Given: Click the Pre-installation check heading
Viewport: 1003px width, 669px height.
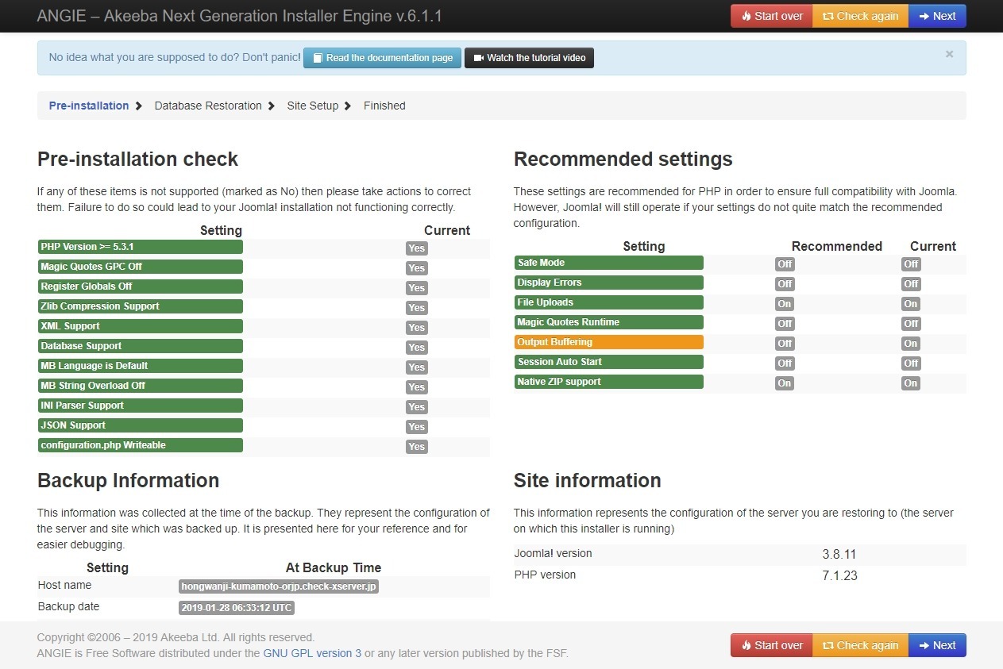Looking at the screenshot, I should coord(138,160).
